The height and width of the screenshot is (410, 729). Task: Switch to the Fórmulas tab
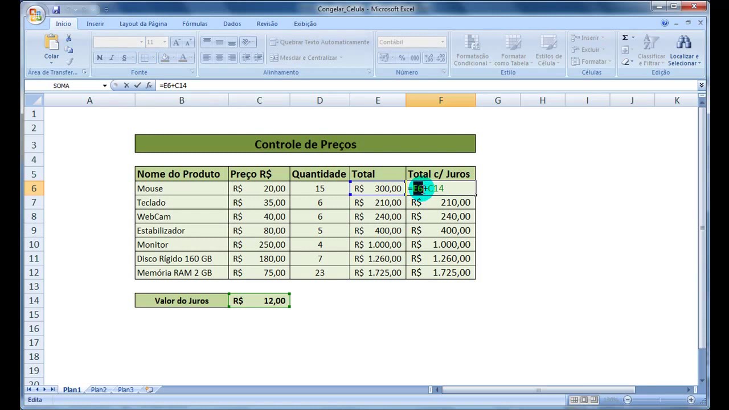(x=195, y=24)
